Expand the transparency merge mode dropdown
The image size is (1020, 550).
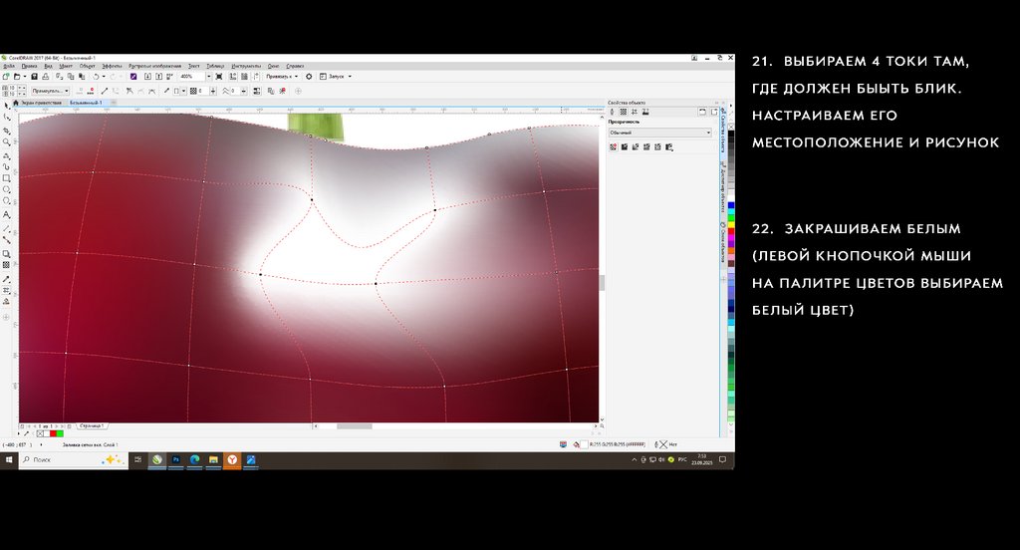708,133
